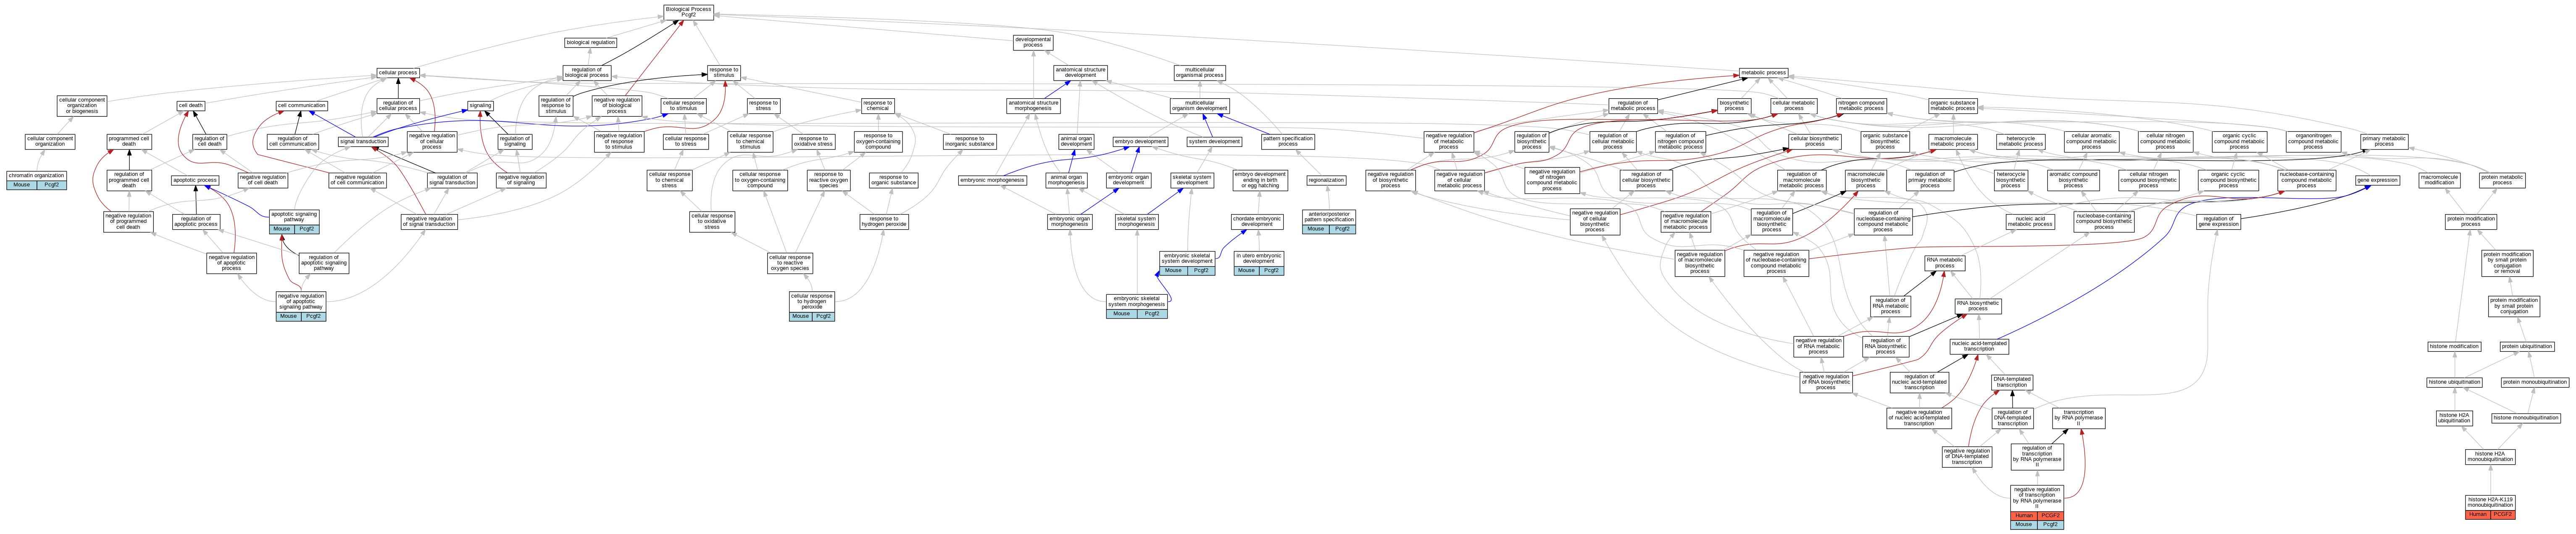Click the 'anatomical structure development' node
The width and height of the screenshot is (2576, 534).
tap(1080, 73)
